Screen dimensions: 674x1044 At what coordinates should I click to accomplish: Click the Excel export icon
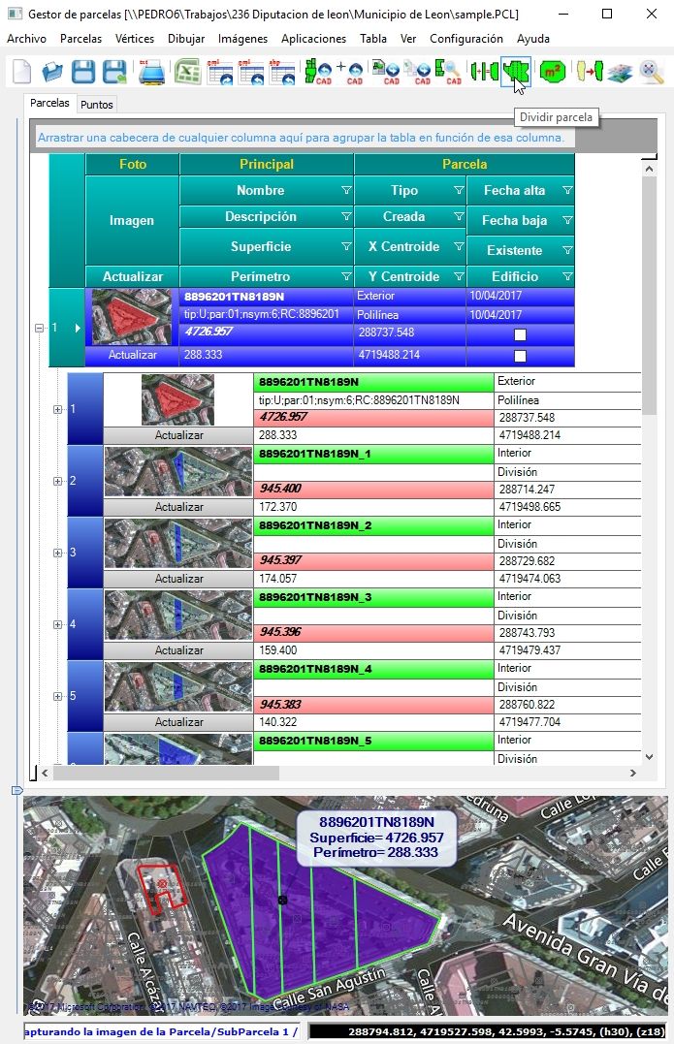click(188, 71)
